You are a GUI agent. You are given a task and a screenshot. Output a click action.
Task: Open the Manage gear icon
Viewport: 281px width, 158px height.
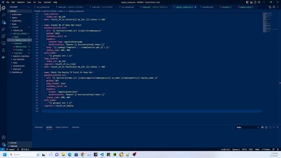coord(4,144)
